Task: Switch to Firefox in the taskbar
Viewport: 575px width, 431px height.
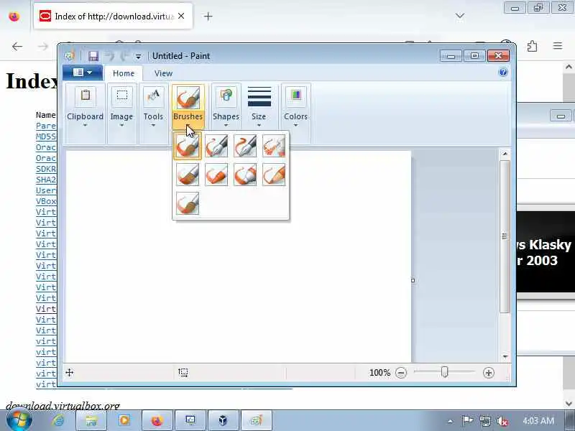Action: (157, 420)
